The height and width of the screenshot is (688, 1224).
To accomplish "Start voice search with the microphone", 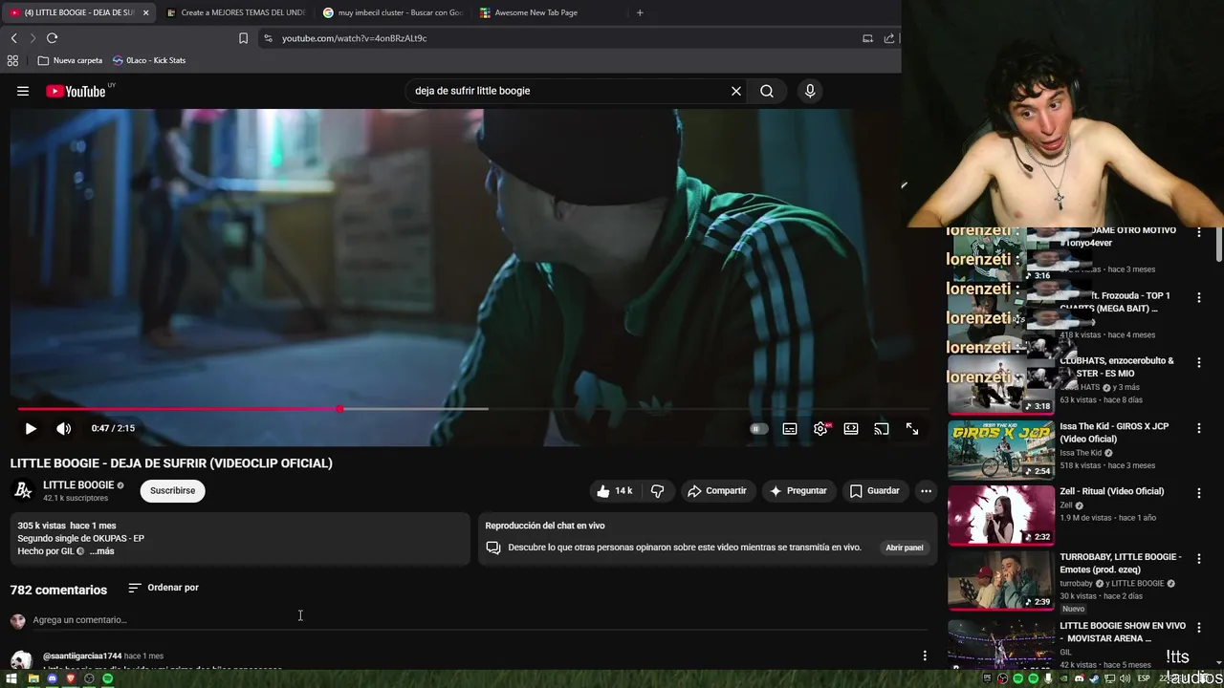I will click(x=810, y=91).
